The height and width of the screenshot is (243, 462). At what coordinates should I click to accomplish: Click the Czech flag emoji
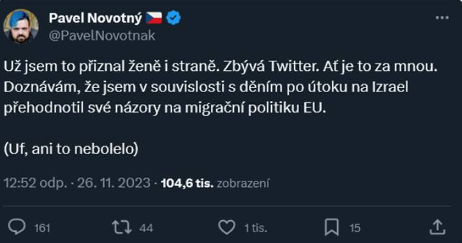click(x=154, y=18)
